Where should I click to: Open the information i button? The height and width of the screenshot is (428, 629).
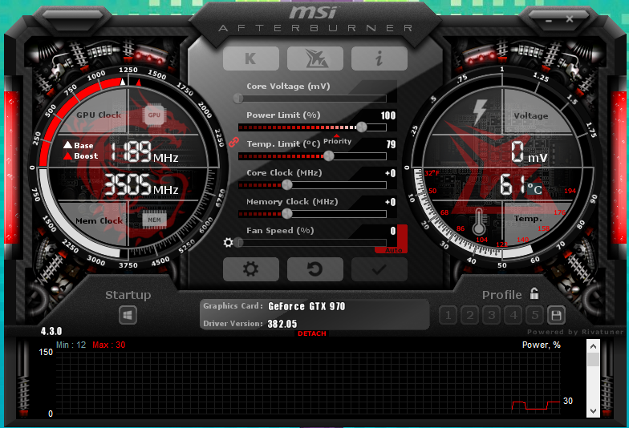379,59
